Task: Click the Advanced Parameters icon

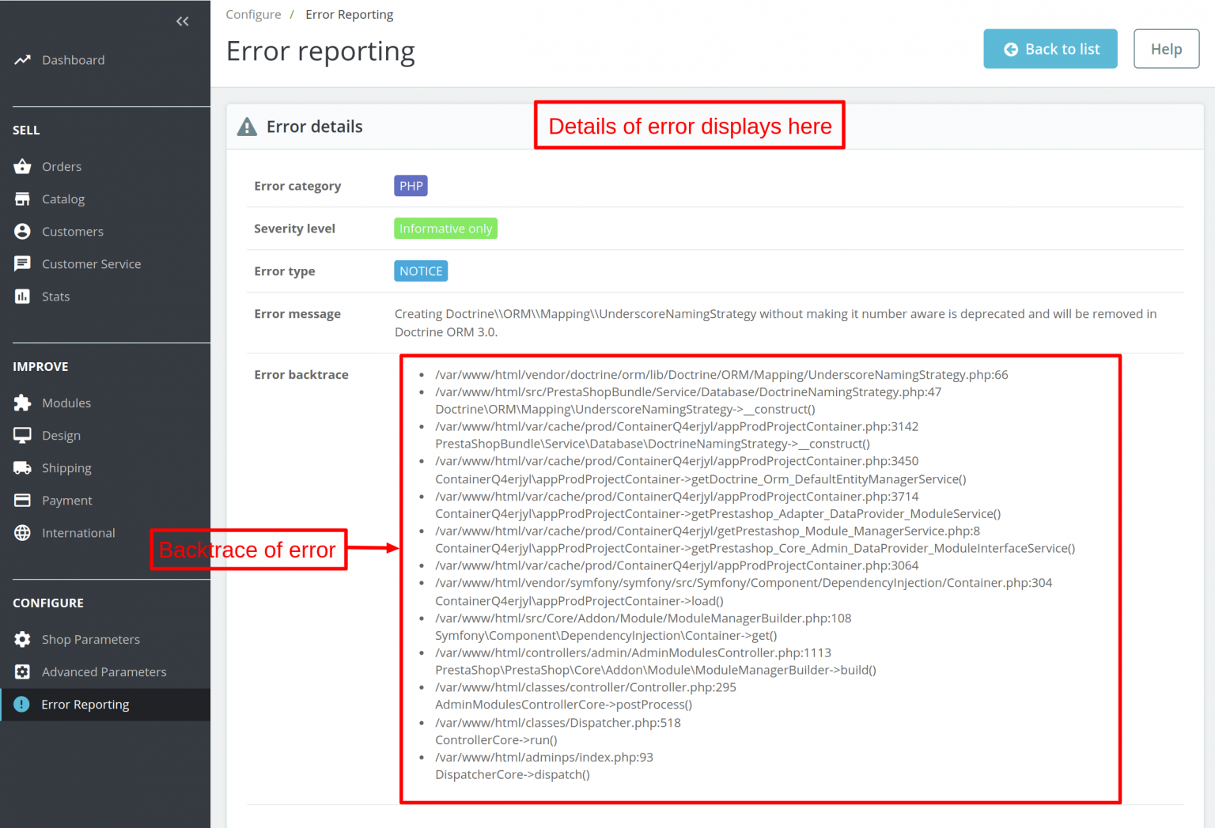Action: pyautogui.click(x=23, y=671)
